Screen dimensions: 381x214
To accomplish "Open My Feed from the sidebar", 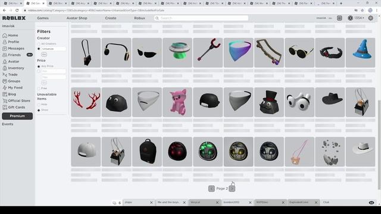I will coord(13,88).
